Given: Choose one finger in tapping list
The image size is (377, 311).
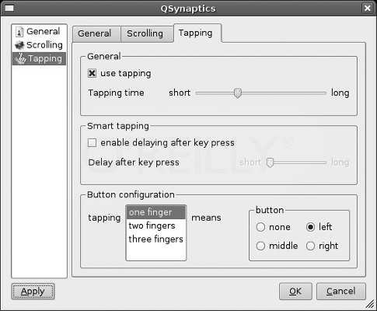Looking at the screenshot, I should pyautogui.click(x=156, y=212).
